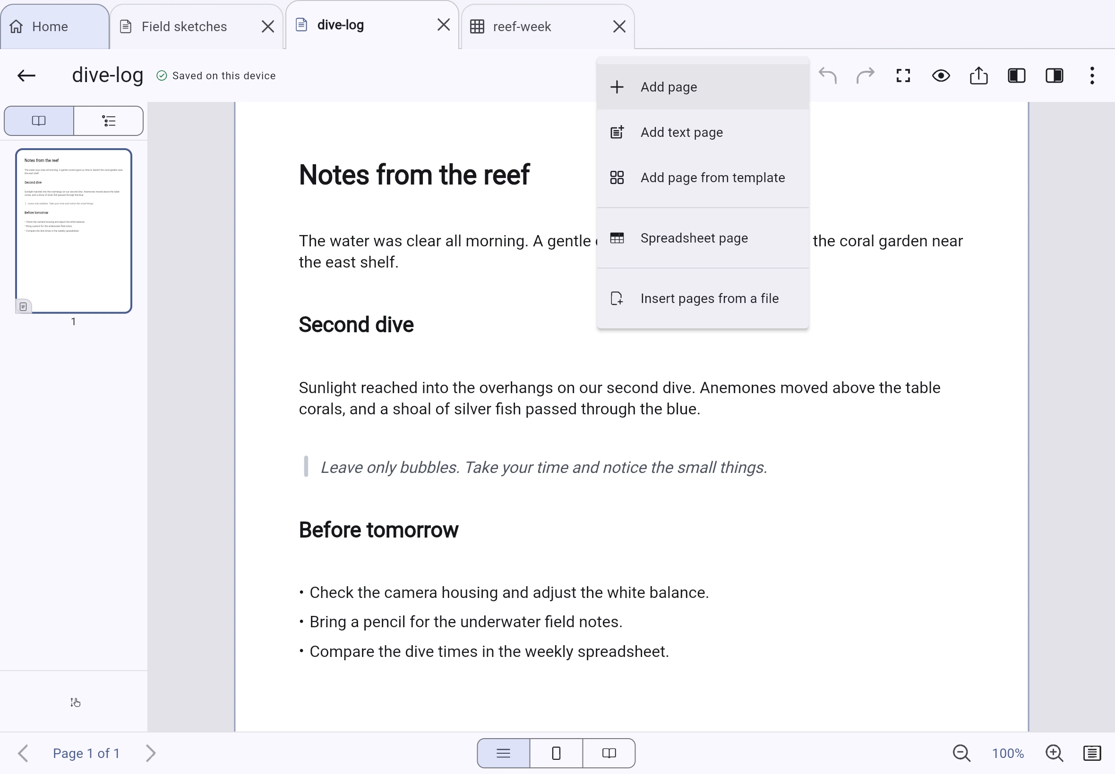
Task: Open the three-dot overflow menu
Action: pyautogui.click(x=1092, y=76)
